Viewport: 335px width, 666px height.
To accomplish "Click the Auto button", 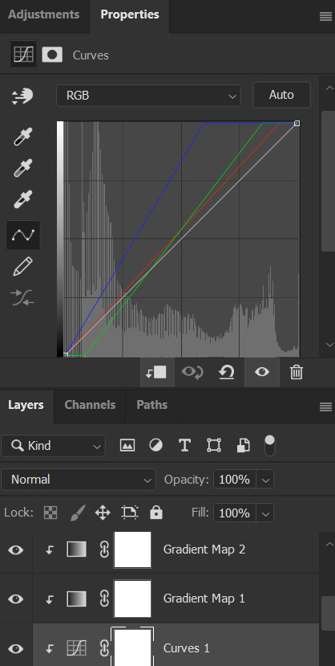I will [x=281, y=95].
